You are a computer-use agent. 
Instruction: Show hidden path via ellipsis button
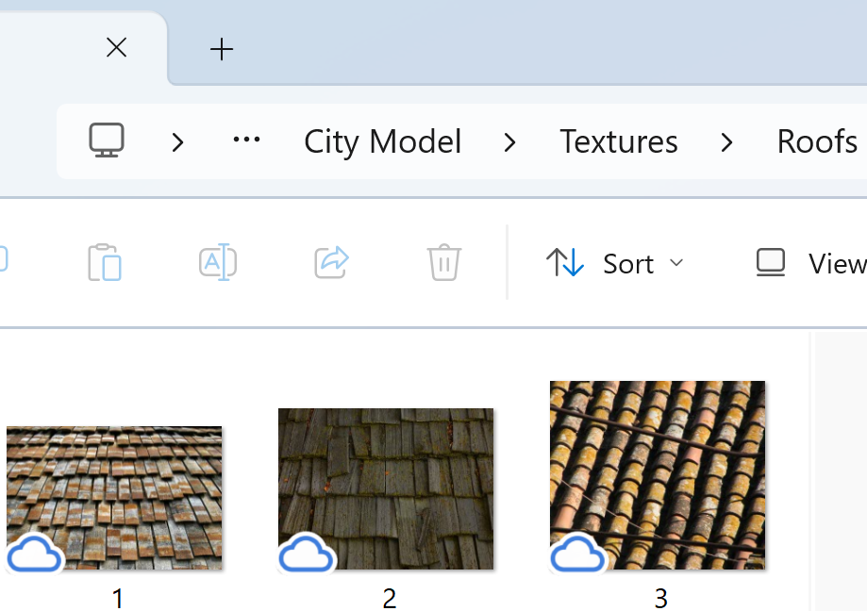[x=246, y=140]
